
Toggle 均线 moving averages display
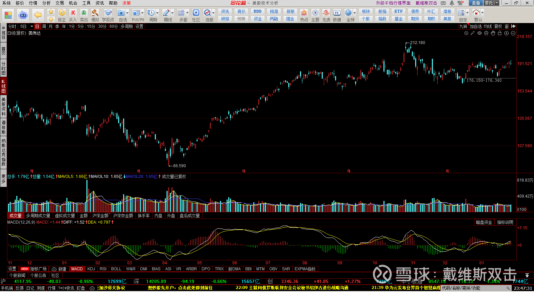[x=488, y=26]
